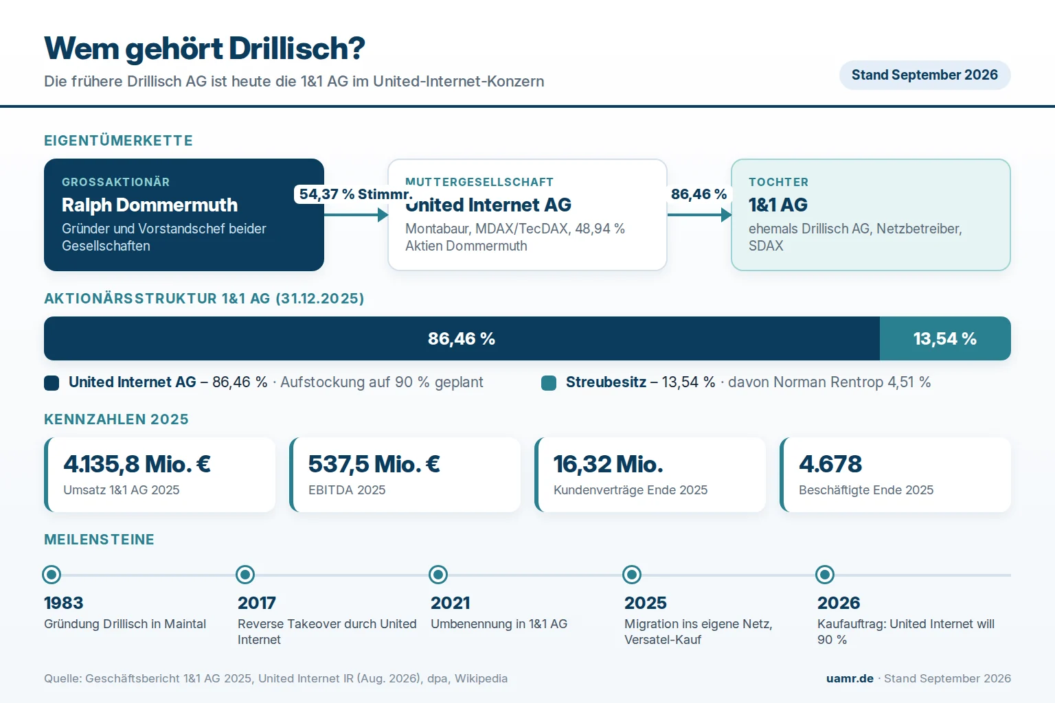Image resolution: width=1055 pixels, height=703 pixels.
Task: Select the 4.678 Beschäftigte card
Action: pos(896,474)
